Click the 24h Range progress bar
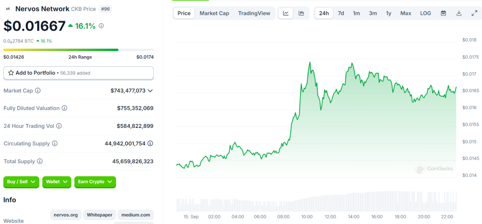Screen dimensions: 482x224 [x=78, y=50]
